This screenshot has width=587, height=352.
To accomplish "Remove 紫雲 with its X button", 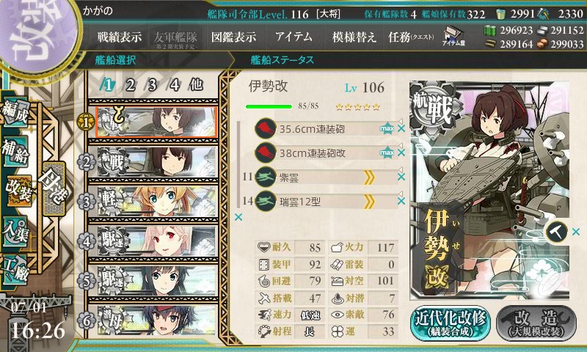I will click(401, 177).
